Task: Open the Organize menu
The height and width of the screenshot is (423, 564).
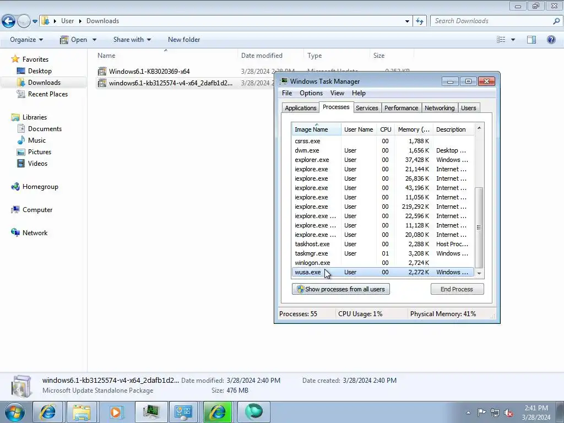Action: 26,40
